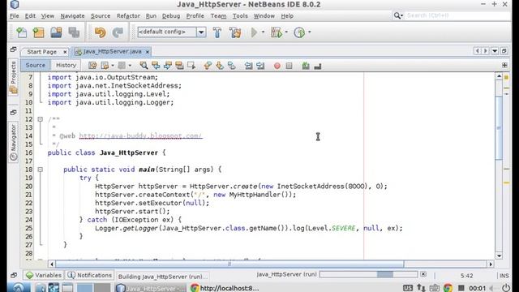Click the horizontal editor scrollbar

pyautogui.click(x=229, y=264)
